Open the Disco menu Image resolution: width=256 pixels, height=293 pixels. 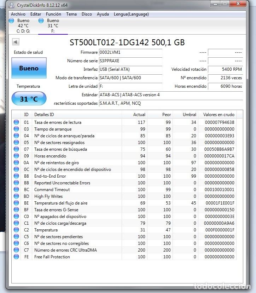[x=87, y=14]
